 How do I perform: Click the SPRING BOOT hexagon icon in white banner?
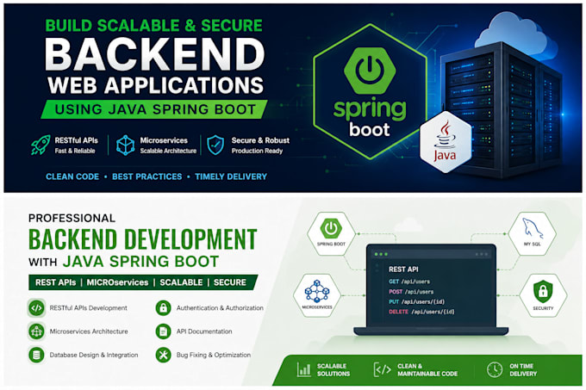pos(331,233)
